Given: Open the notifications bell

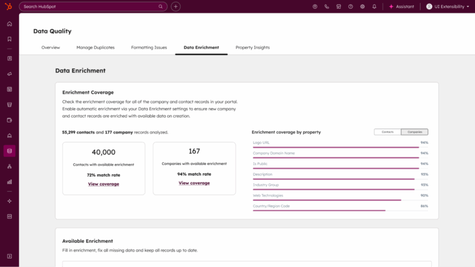Looking at the screenshot, I should [374, 6].
